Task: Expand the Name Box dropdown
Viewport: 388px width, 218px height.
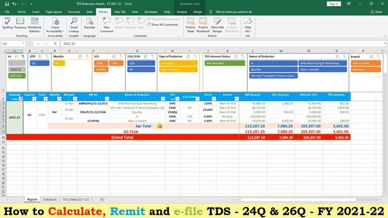Action: [x=23, y=44]
